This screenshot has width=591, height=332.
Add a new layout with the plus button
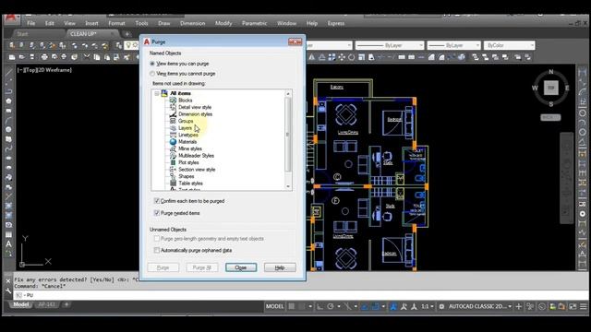[x=66, y=304]
